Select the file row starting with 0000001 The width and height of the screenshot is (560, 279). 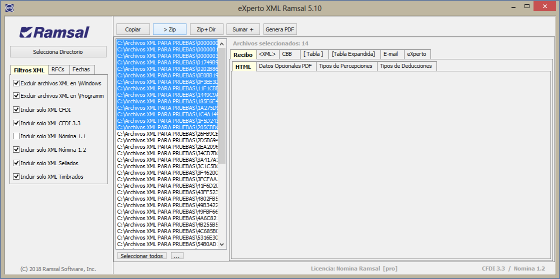(167, 49)
